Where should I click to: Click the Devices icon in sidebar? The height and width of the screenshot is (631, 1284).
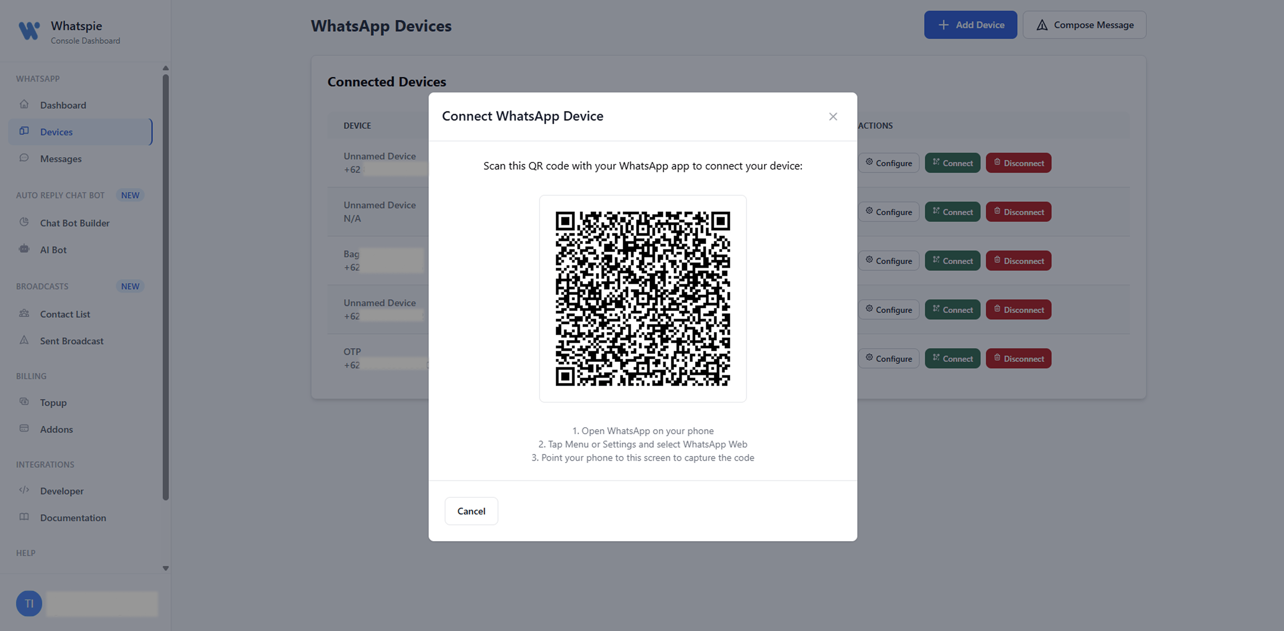pos(24,131)
